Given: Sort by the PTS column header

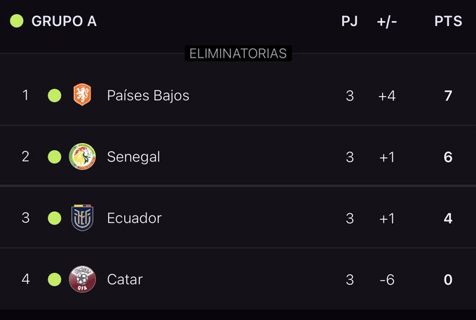Looking at the screenshot, I should point(448,21).
